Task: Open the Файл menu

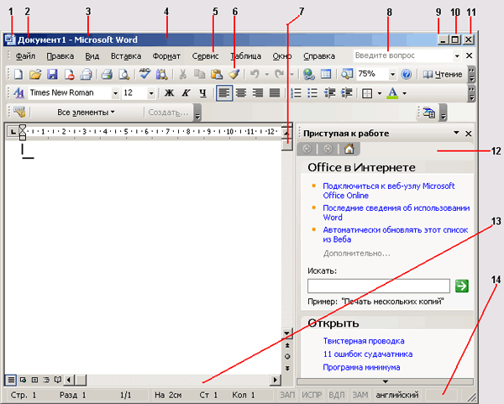Action: [x=25, y=56]
